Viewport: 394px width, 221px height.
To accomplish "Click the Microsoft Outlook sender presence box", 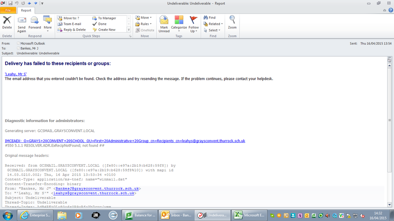I will [19, 43].
